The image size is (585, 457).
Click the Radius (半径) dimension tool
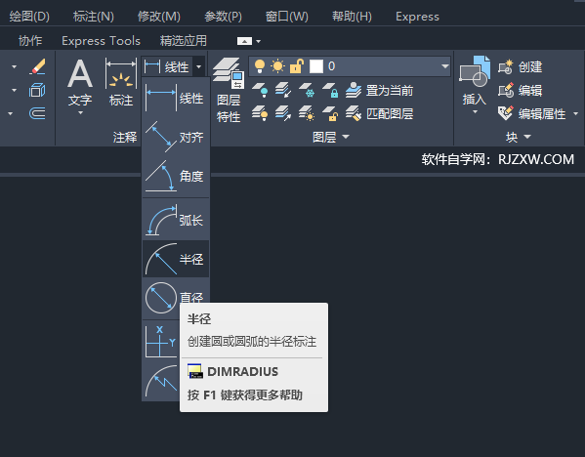pyautogui.click(x=176, y=259)
